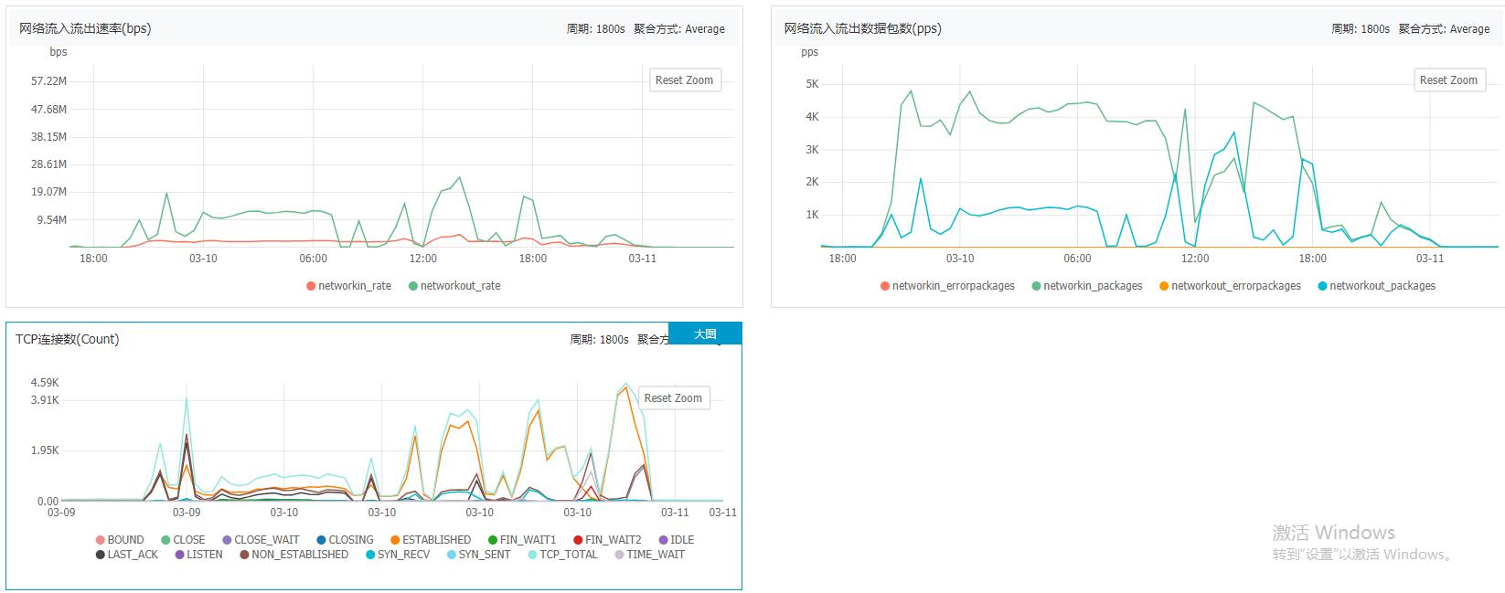Hide the networkin_packages series in legend

(1087, 286)
